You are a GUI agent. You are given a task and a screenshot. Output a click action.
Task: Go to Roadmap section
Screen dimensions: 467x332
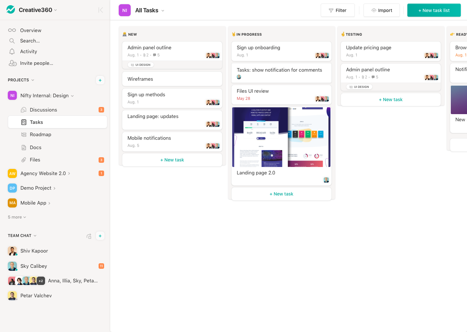[41, 135]
